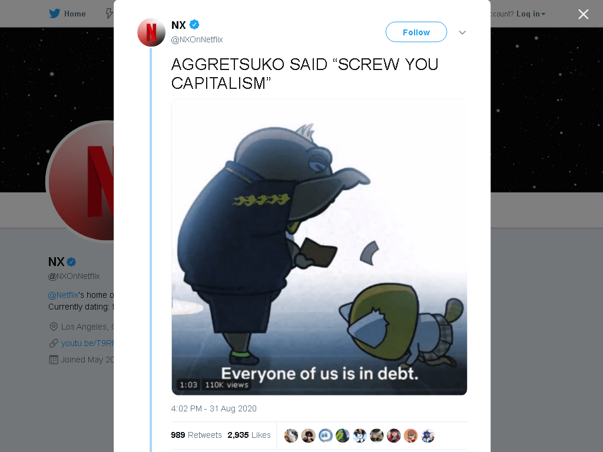The height and width of the screenshot is (452, 603).
Task: Click the NX Netflix avatar in the tweet
Action: tap(151, 32)
